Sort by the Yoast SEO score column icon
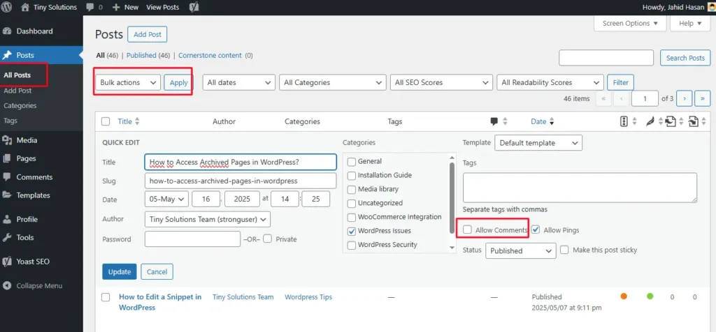The width and height of the screenshot is (716, 332). (624, 121)
